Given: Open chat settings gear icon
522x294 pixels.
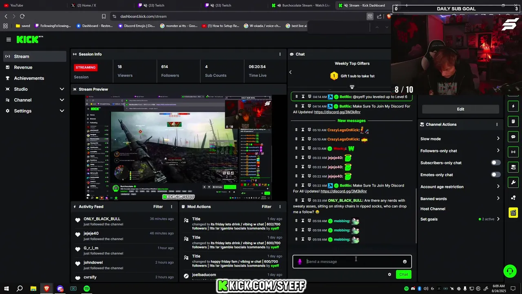Looking at the screenshot, I should pyautogui.click(x=389, y=274).
